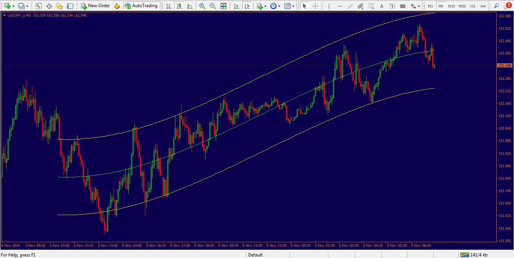Show the Market Watch window

[38, 6]
